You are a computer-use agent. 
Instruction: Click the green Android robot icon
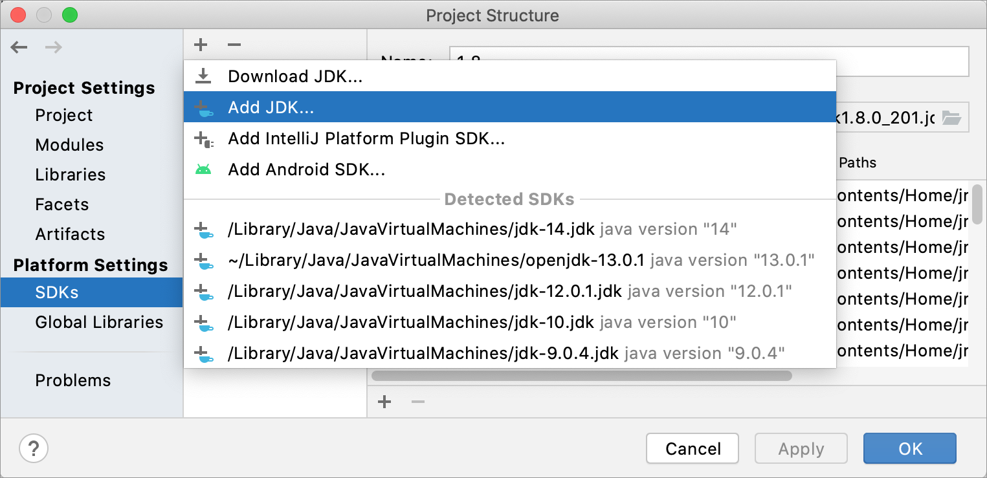(205, 169)
